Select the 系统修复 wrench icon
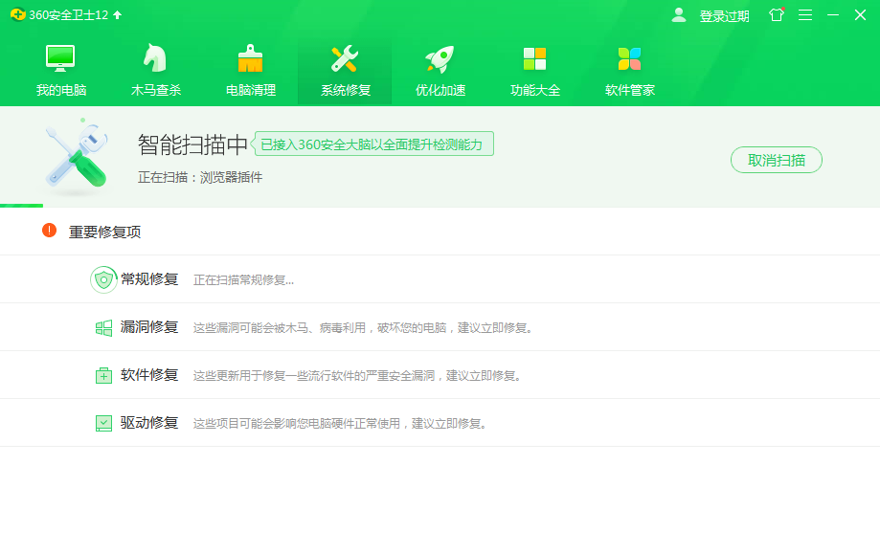The image size is (880, 554). point(345,58)
